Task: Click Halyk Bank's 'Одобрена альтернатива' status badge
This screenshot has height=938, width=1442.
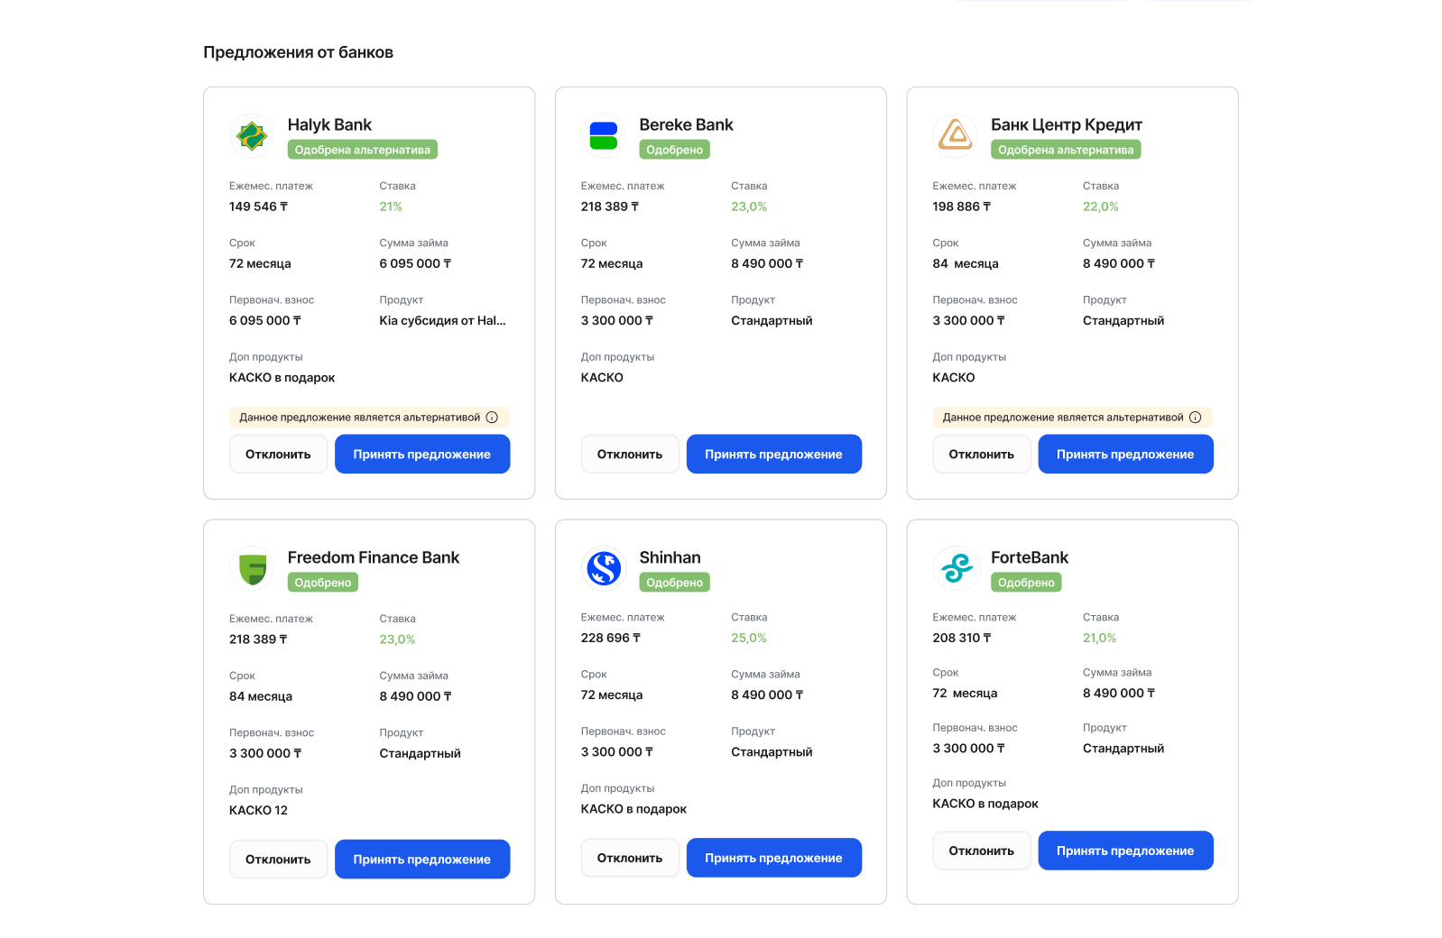Action: (x=362, y=150)
